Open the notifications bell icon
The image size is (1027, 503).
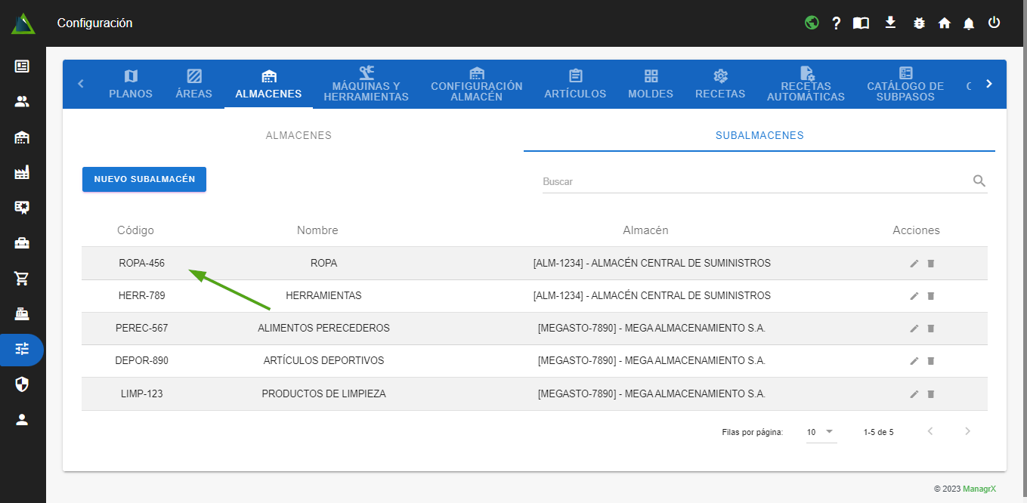[x=969, y=23]
